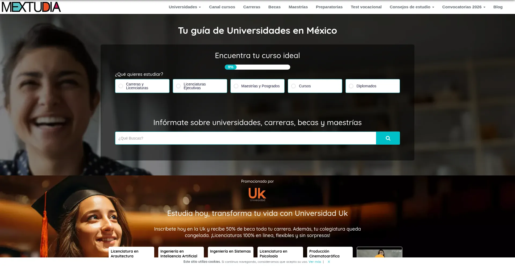The height and width of the screenshot is (266, 515).
Task: Open Licenciatura en Psicología card
Action: [280, 252]
